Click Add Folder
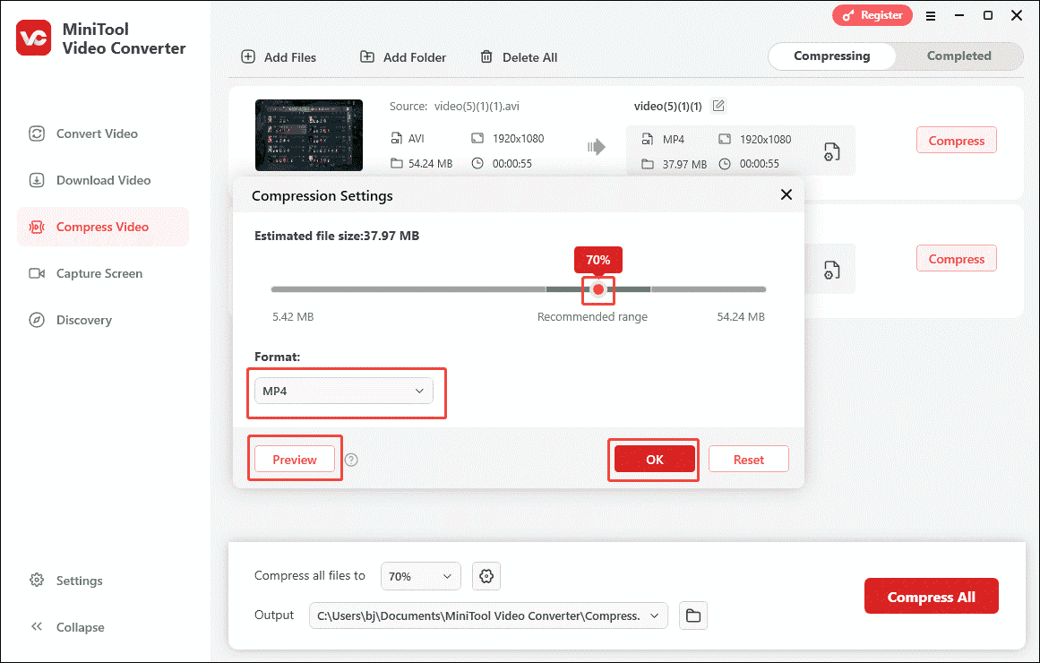Viewport: 1040px width, 663px height. [x=403, y=57]
